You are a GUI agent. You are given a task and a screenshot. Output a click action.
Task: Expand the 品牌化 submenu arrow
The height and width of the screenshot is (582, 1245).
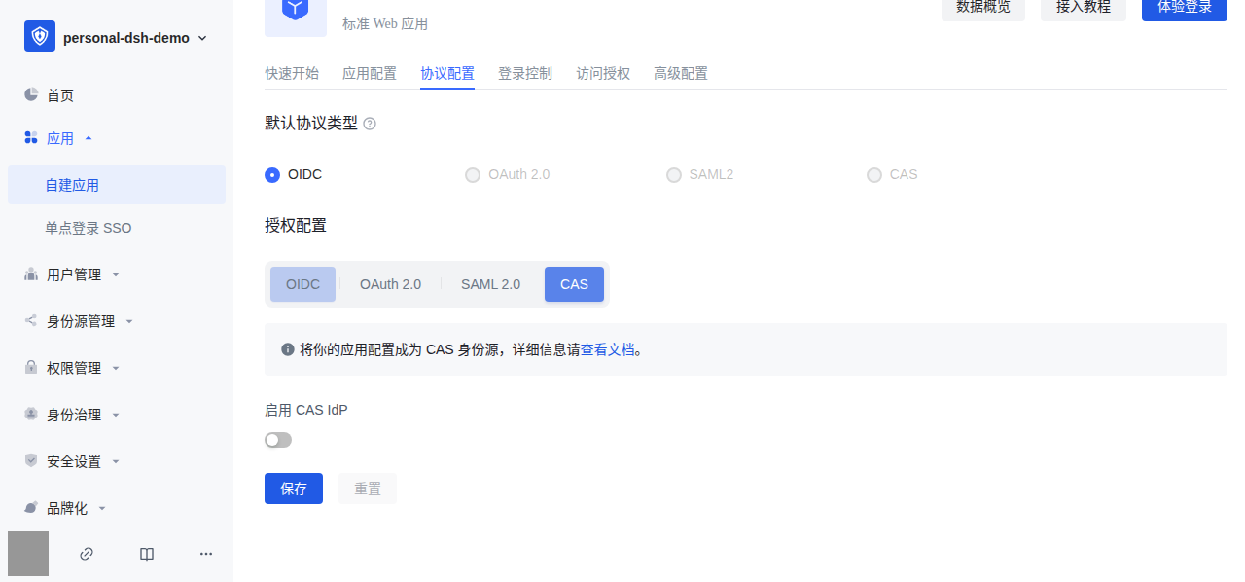pos(102,508)
